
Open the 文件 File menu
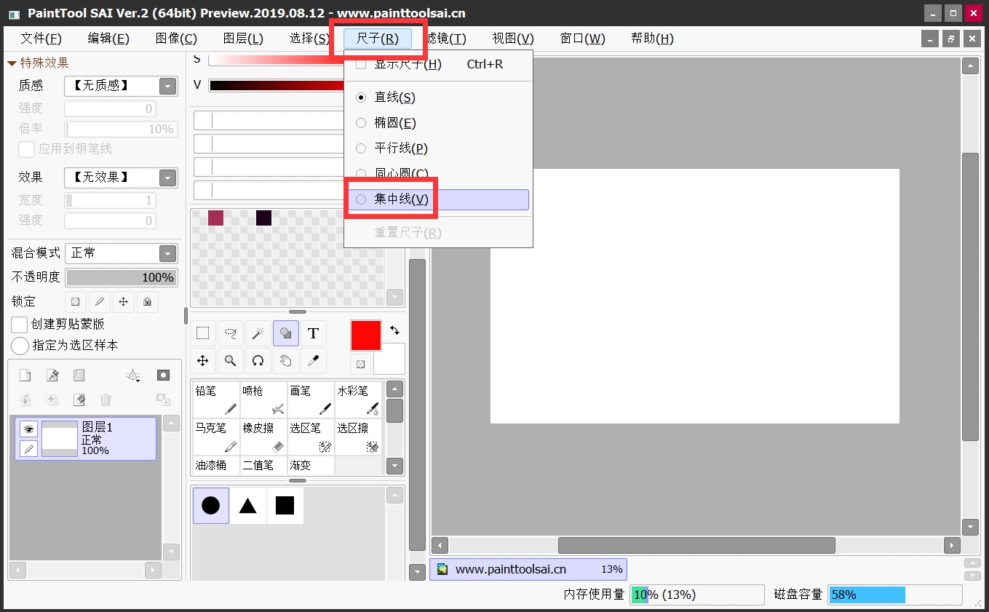pos(41,39)
